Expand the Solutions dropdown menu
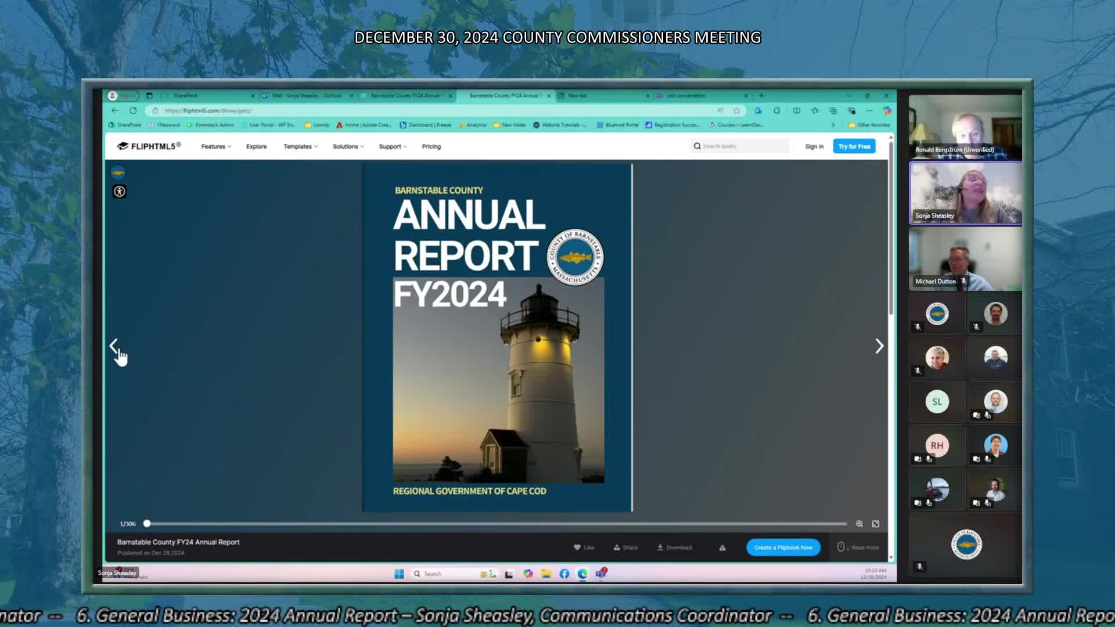Image resolution: width=1115 pixels, height=627 pixels. pyautogui.click(x=348, y=146)
